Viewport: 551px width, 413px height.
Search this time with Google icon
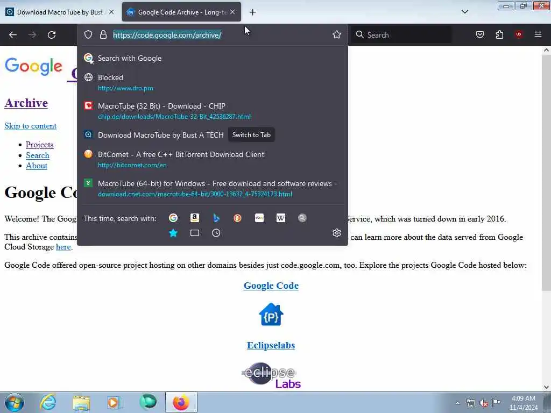pyautogui.click(x=173, y=218)
